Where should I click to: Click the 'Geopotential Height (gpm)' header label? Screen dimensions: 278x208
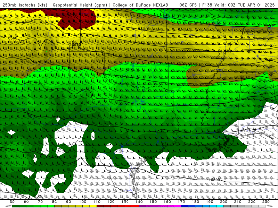click(80, 5)
